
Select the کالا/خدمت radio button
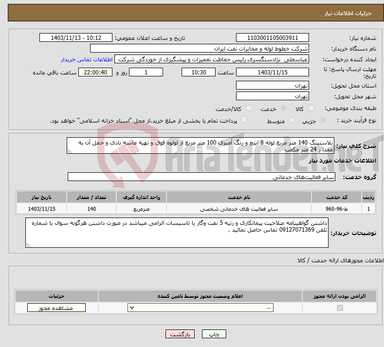point(249,108)
